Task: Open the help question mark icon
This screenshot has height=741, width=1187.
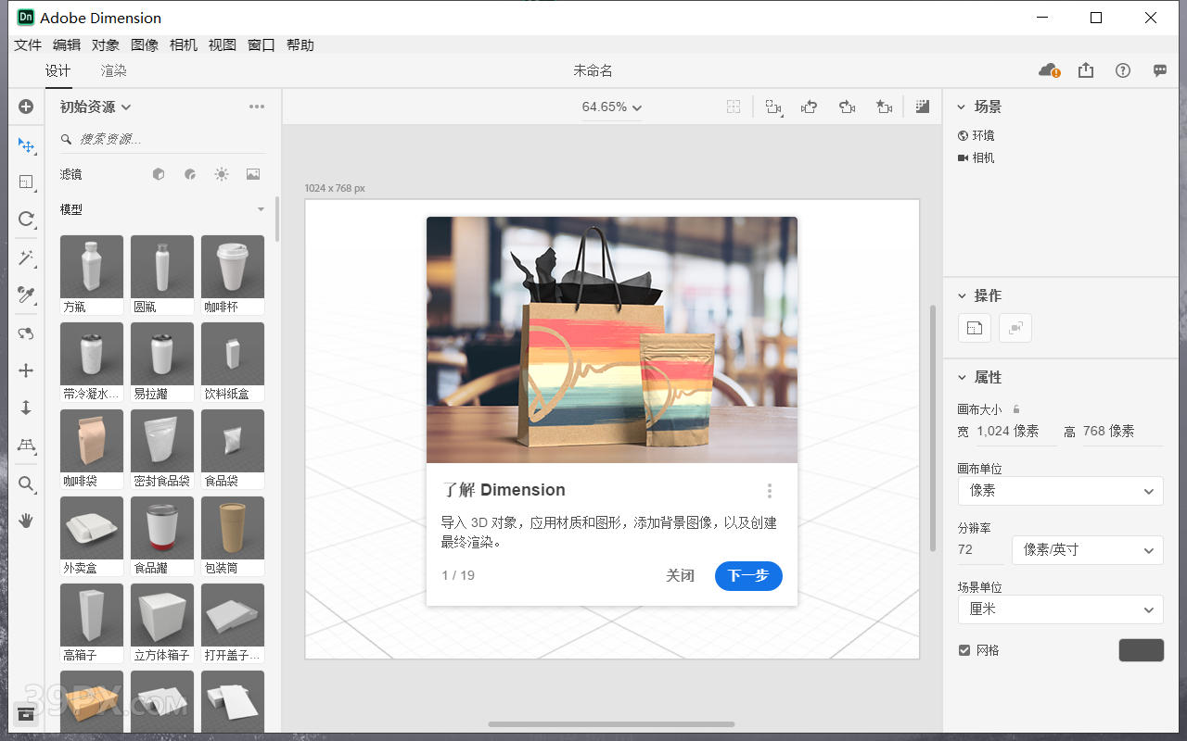Action: click(x=1123, y=70)
